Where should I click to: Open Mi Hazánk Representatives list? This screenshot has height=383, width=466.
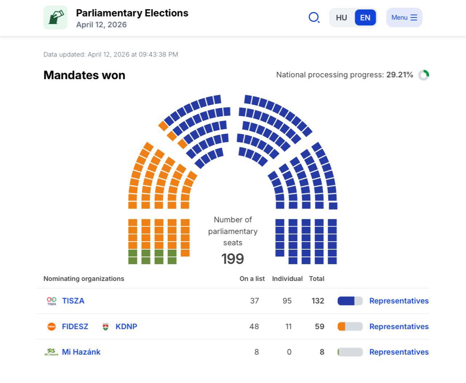pyautogui.click(x=399, y=352)
